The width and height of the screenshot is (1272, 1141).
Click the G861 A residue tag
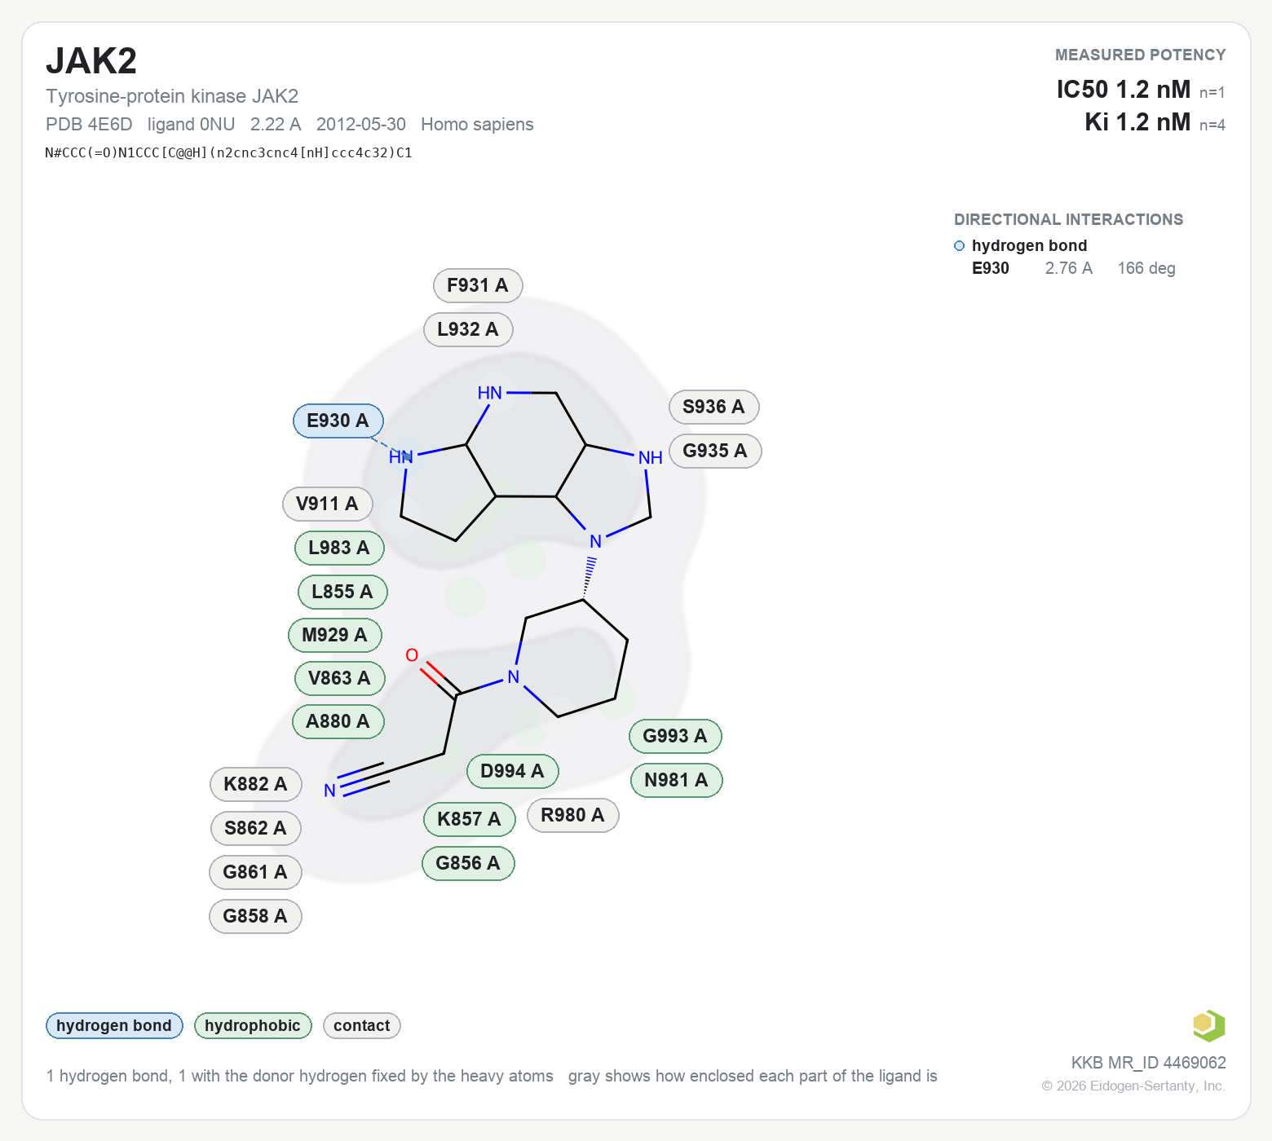point(255,872)
